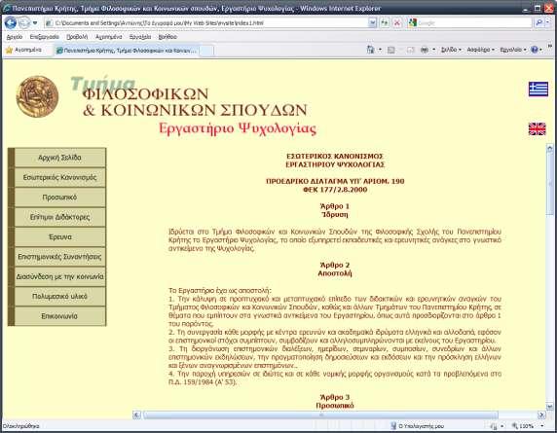Viewport: 557px width, 433px height.
Task: Click the horizontal scrollbar thumb
Action: coord(320,415)
